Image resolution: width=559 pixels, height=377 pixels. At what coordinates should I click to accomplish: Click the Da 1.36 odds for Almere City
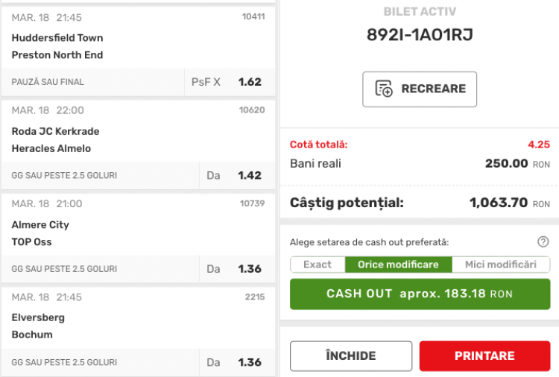click(x=250, y=269)
